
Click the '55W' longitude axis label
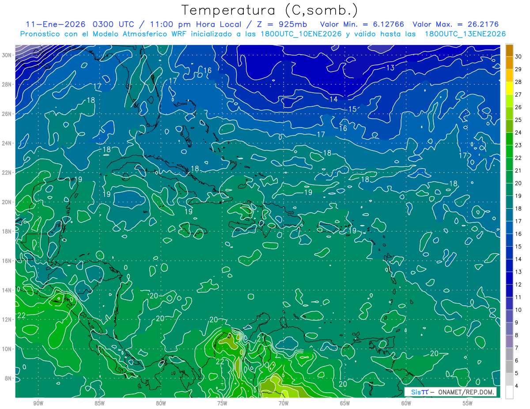click(x=468, y=403)
